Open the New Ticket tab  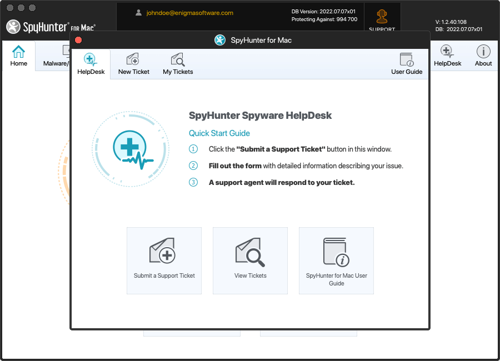coord(133,59)
